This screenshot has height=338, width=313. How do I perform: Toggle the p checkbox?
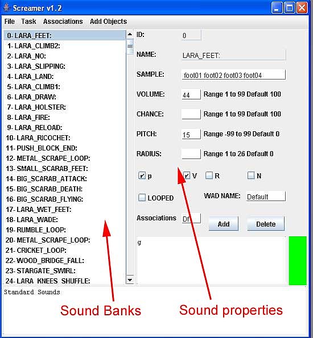point(142,176)
